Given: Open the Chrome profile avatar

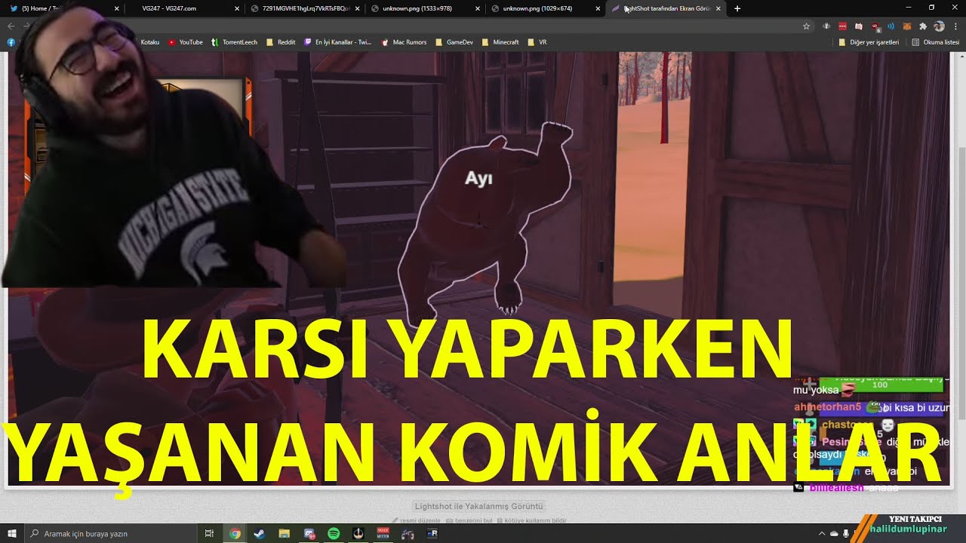Looking at the screenshot, I should pyautogui.click(x=939, y=26).
